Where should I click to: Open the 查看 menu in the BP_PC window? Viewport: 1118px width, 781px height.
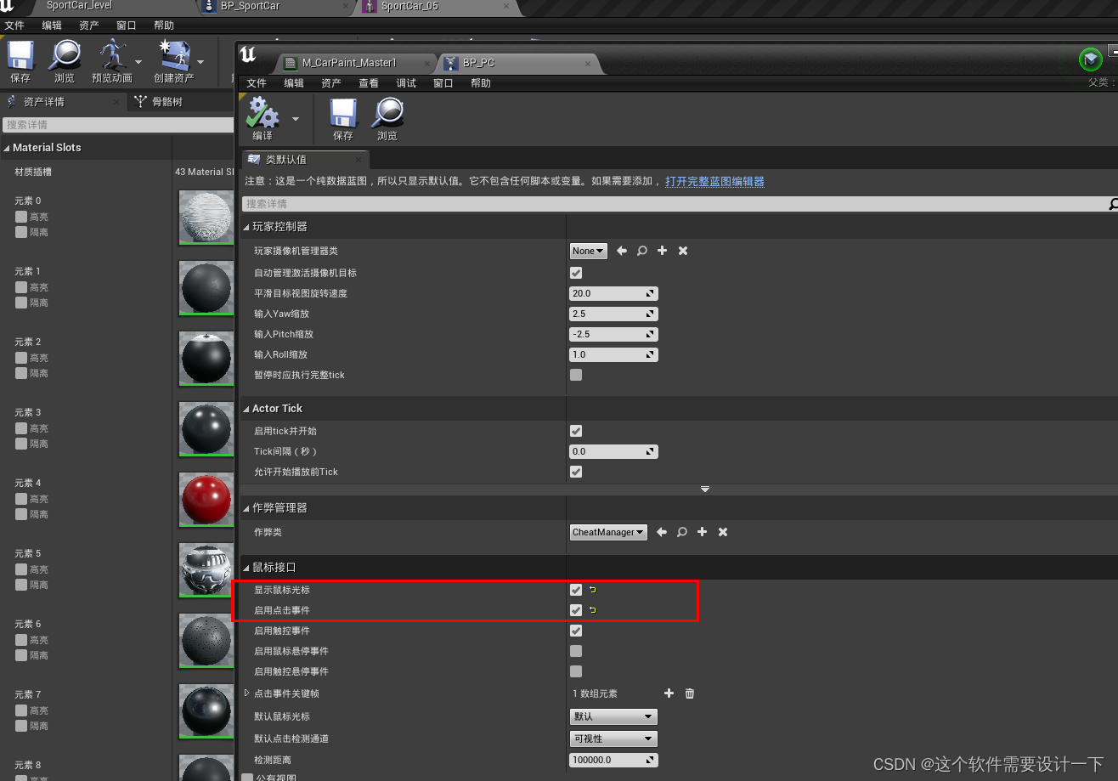point(369,83)
